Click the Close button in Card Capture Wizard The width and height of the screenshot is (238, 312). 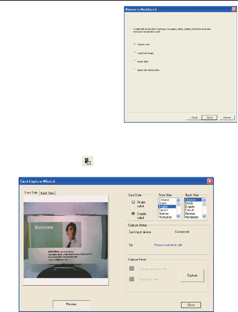point(191,305)
